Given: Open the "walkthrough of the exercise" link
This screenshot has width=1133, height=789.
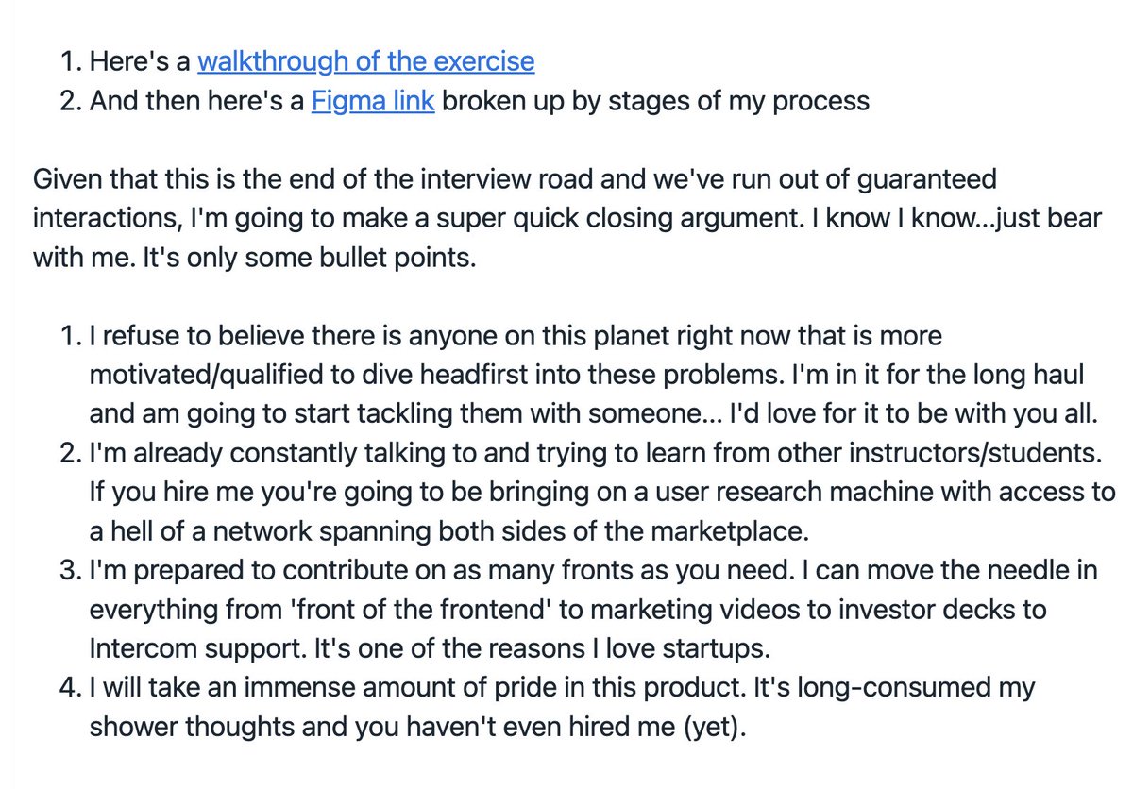Looking at the screenshot, I should pyautogui.click(x=365, y=62).
